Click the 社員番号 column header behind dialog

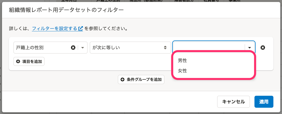click(211, 1)
